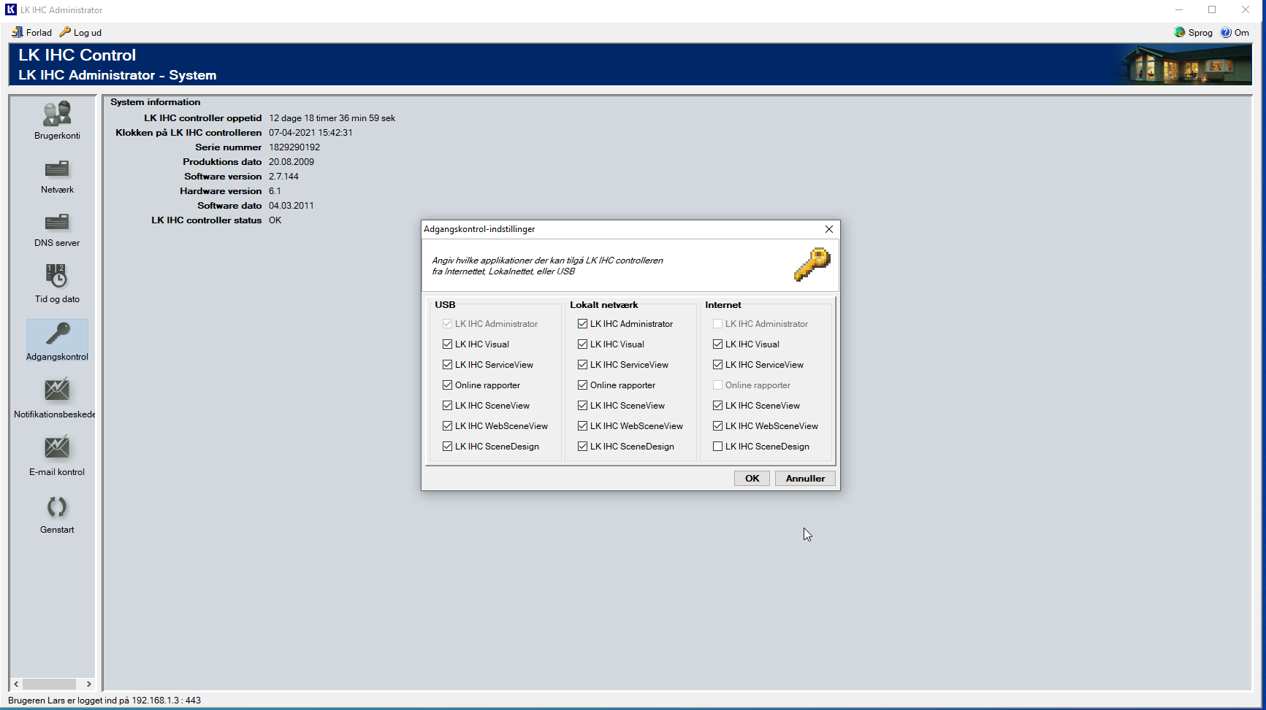Toggle USB LK IHC SceneView checkbox

(x=447, y=406)
